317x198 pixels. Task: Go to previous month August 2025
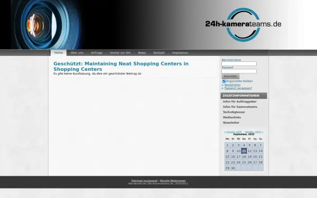pyautogui.click(x=233, y=132)
